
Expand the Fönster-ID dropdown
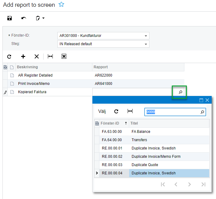click(x=146, y=36)
